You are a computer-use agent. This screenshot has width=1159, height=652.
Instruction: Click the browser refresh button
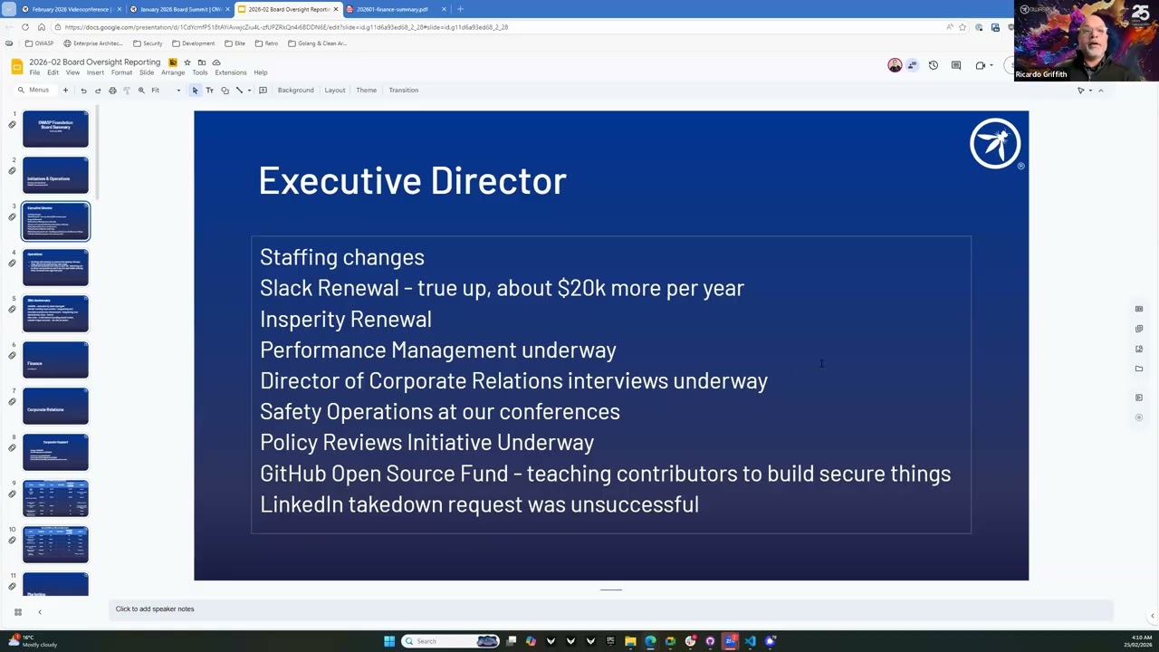coord(25,27)
